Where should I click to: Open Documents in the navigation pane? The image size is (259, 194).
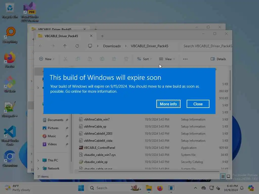[x=55, y=120]
